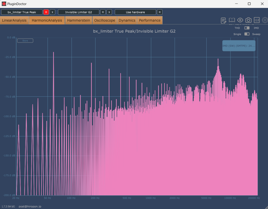
Task: Maximize the PluginDoctor window
Action: pyautogui.click(x=249, y=4)
